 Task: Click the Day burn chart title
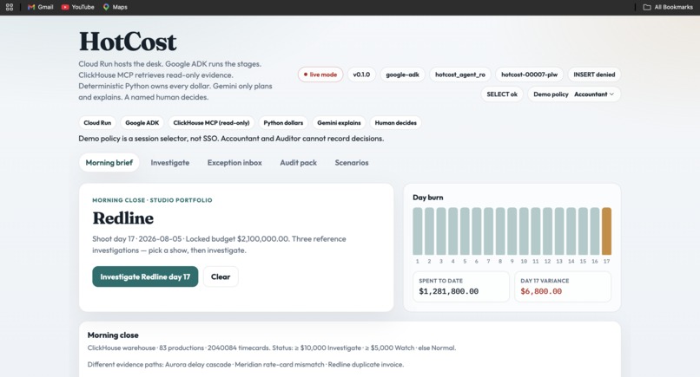coord(427,198)
